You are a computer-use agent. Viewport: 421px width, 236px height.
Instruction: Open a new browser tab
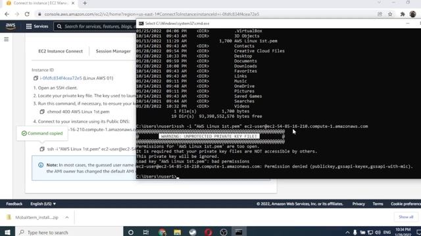click(85, 3)
